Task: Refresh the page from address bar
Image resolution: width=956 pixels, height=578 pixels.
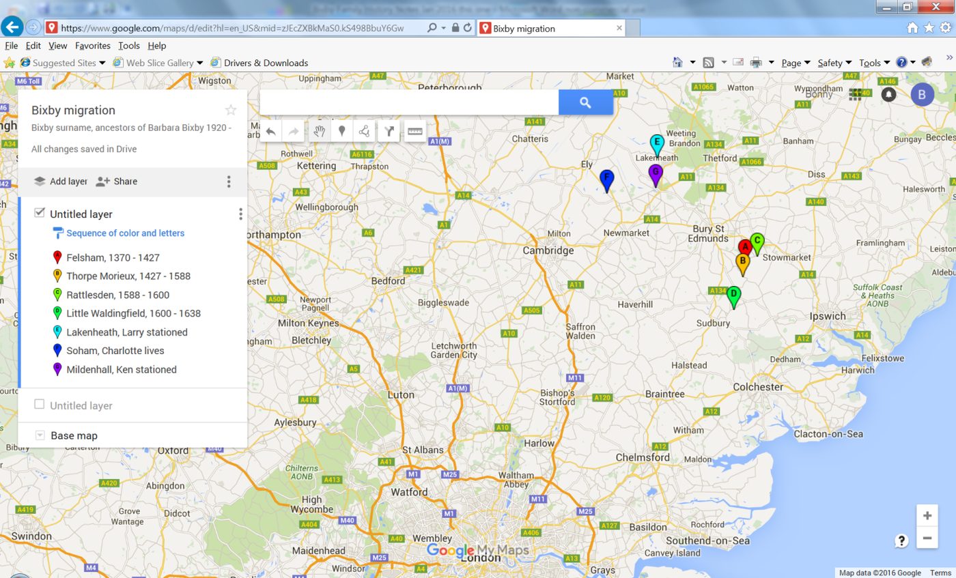Action: [x=467, y=28]
